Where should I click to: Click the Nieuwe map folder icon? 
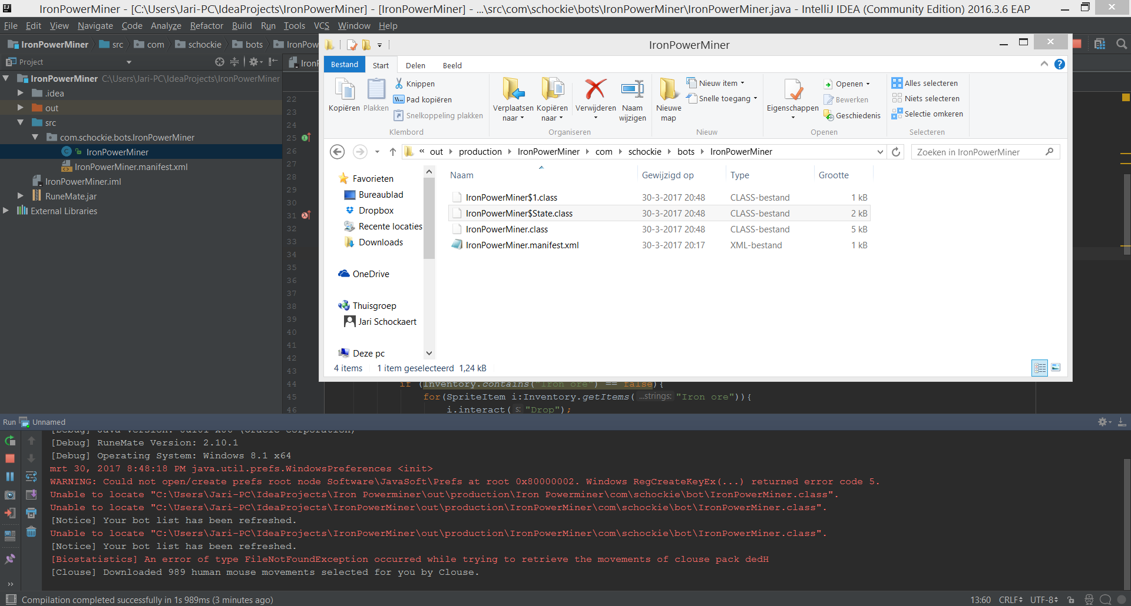pos(669,89)
